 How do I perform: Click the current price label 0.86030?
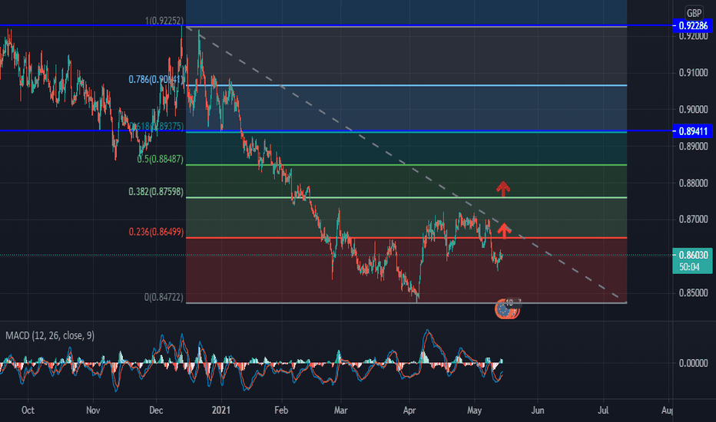[x=693, y=255]
